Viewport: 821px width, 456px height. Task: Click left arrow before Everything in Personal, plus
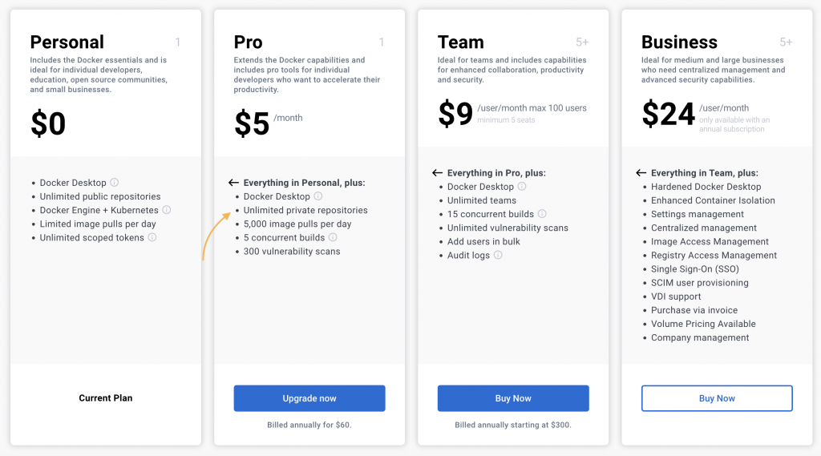click(233, 183)
